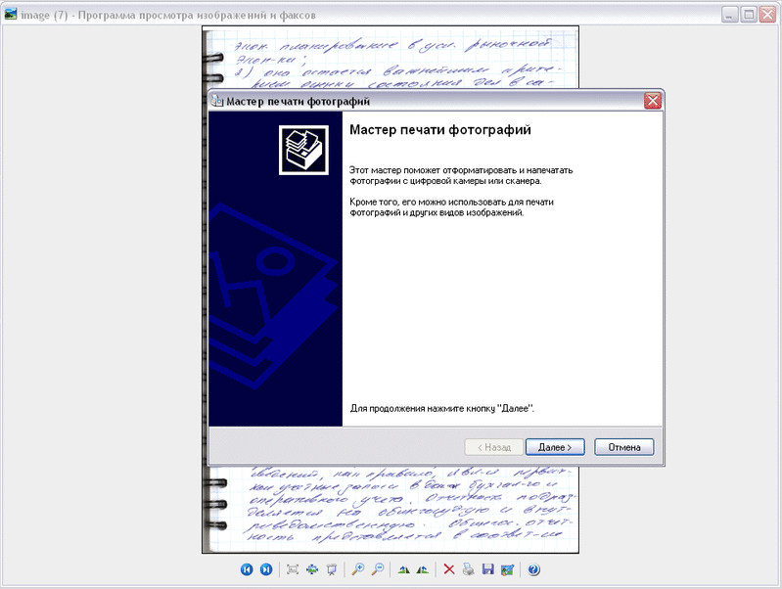
Task: Rotate image counterclockwise icon
Action: click(423, 569)
